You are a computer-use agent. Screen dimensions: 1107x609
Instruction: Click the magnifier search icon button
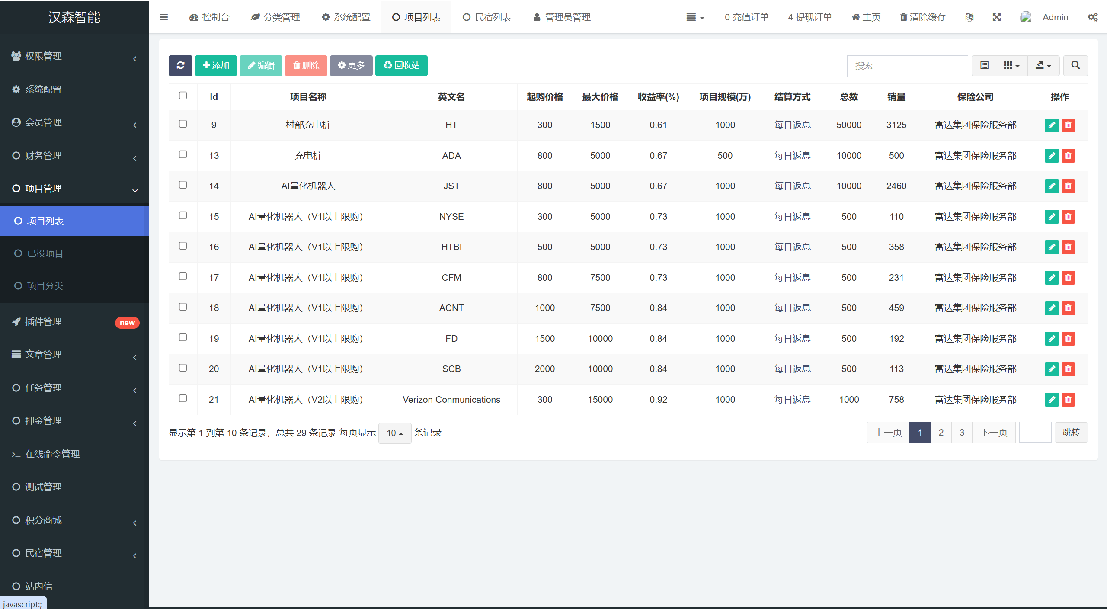[1075, 65]
